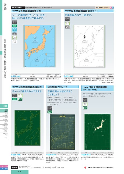Click the green map with cream Japan

(x=98, y=132)
